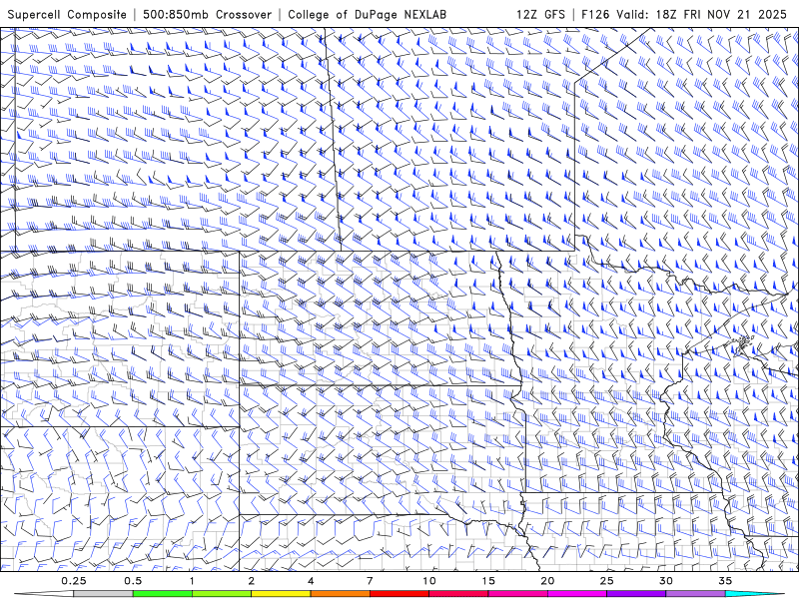Click the 0.25 colorbar label
Image resolution: width=799 pixels, height=599 pixels.
click(x=74, y=581)
